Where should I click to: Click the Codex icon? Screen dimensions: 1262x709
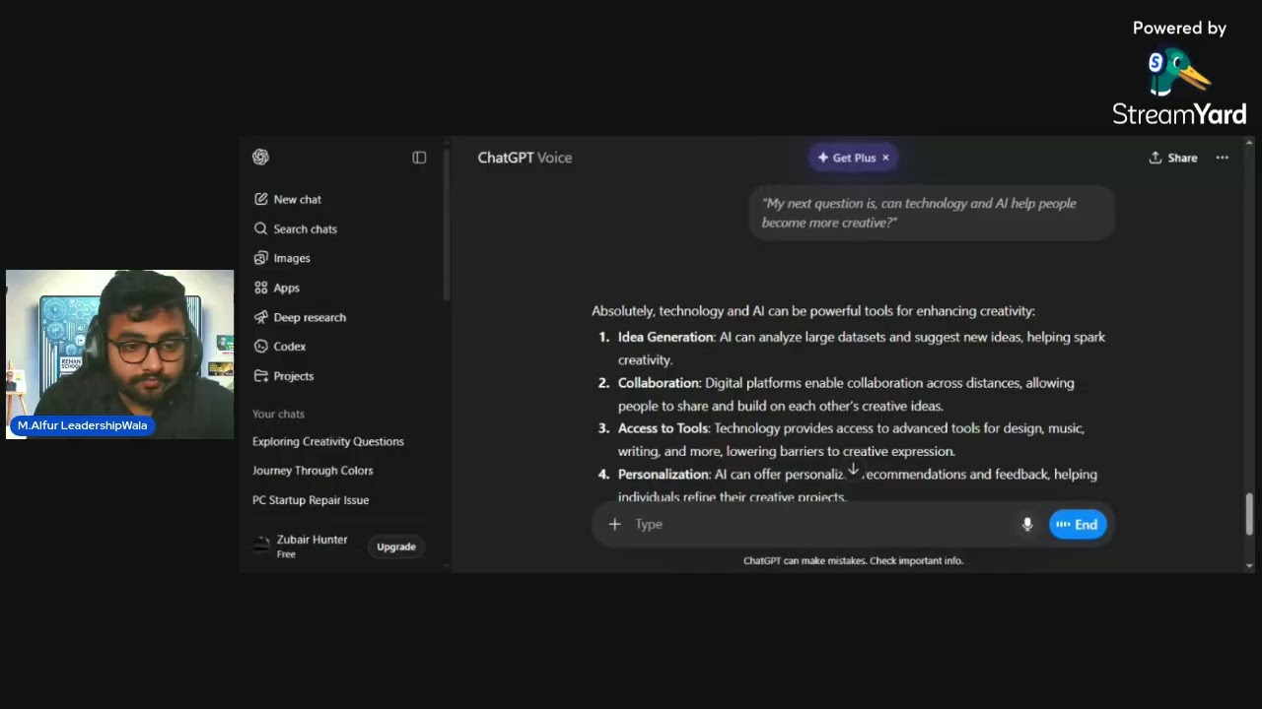pos(260,347)
